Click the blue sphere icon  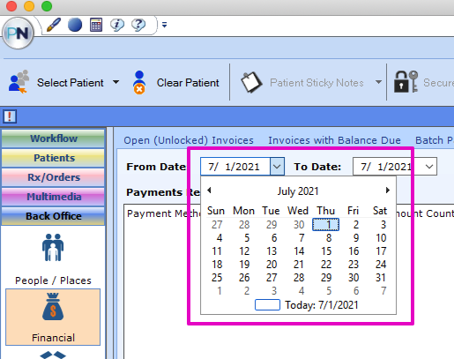75,25
